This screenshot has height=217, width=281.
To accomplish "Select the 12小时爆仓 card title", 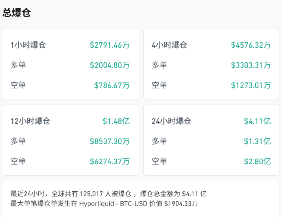I will (x=30, y=121).
